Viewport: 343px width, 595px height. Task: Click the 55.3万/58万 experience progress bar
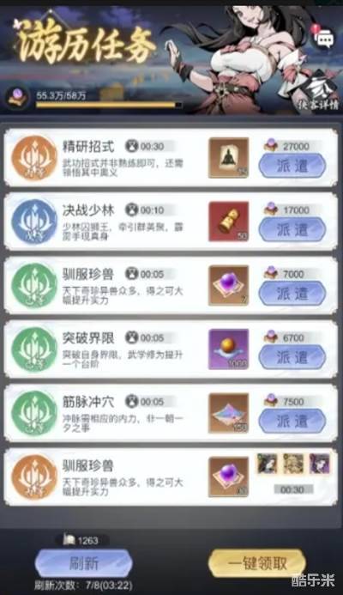[109, 105]
